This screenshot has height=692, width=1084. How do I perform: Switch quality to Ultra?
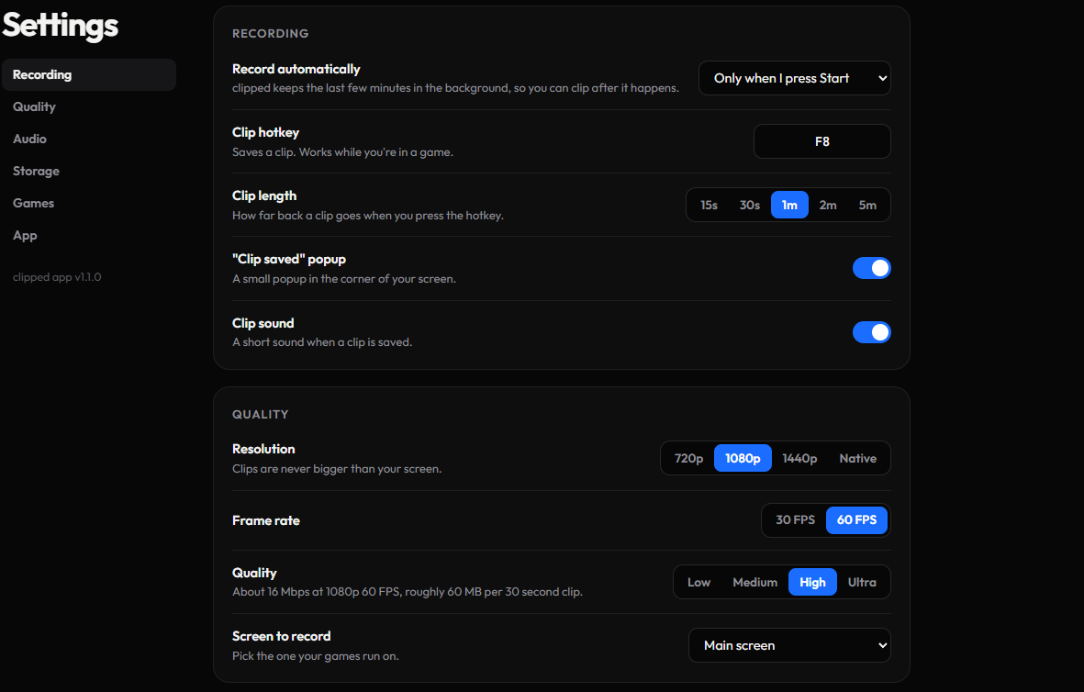(862, 582)
